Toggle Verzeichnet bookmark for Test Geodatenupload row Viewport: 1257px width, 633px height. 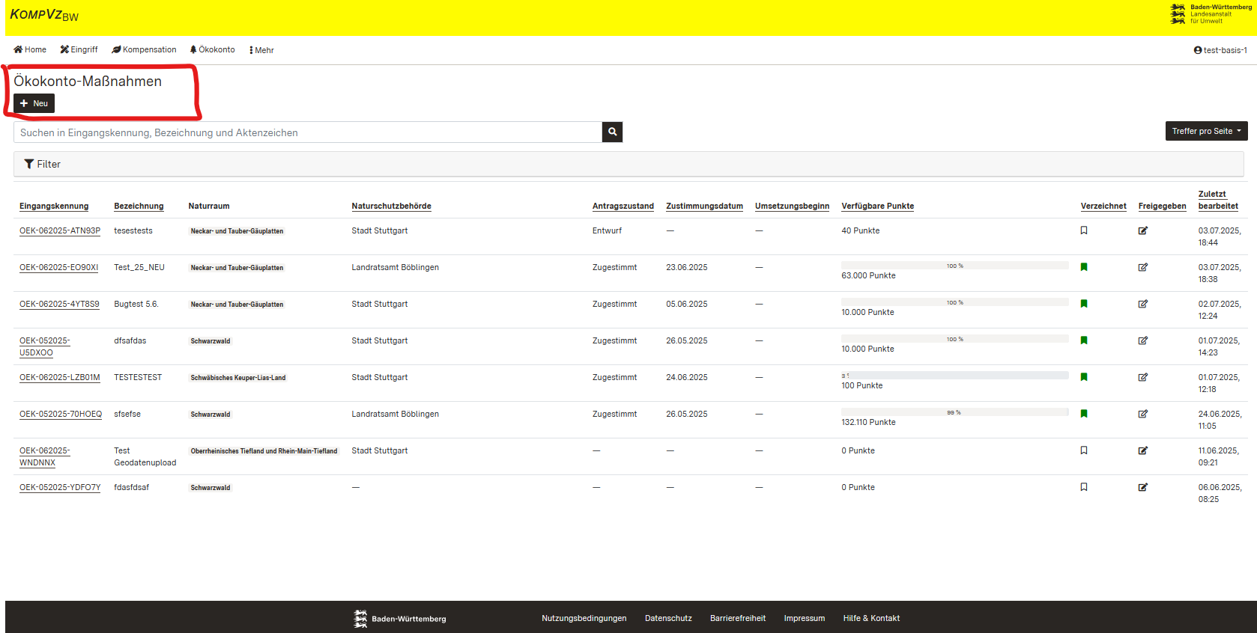coord(1083,450)
